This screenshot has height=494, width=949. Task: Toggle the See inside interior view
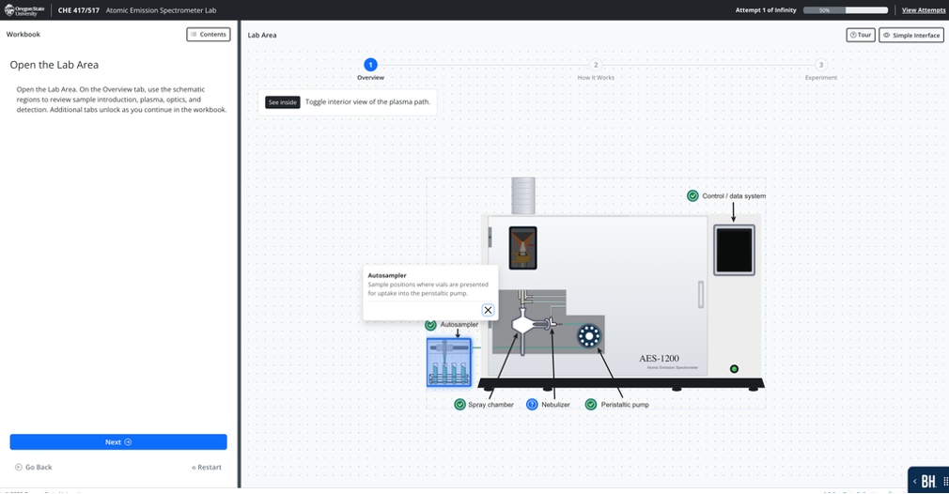click(x=283, y=102)
